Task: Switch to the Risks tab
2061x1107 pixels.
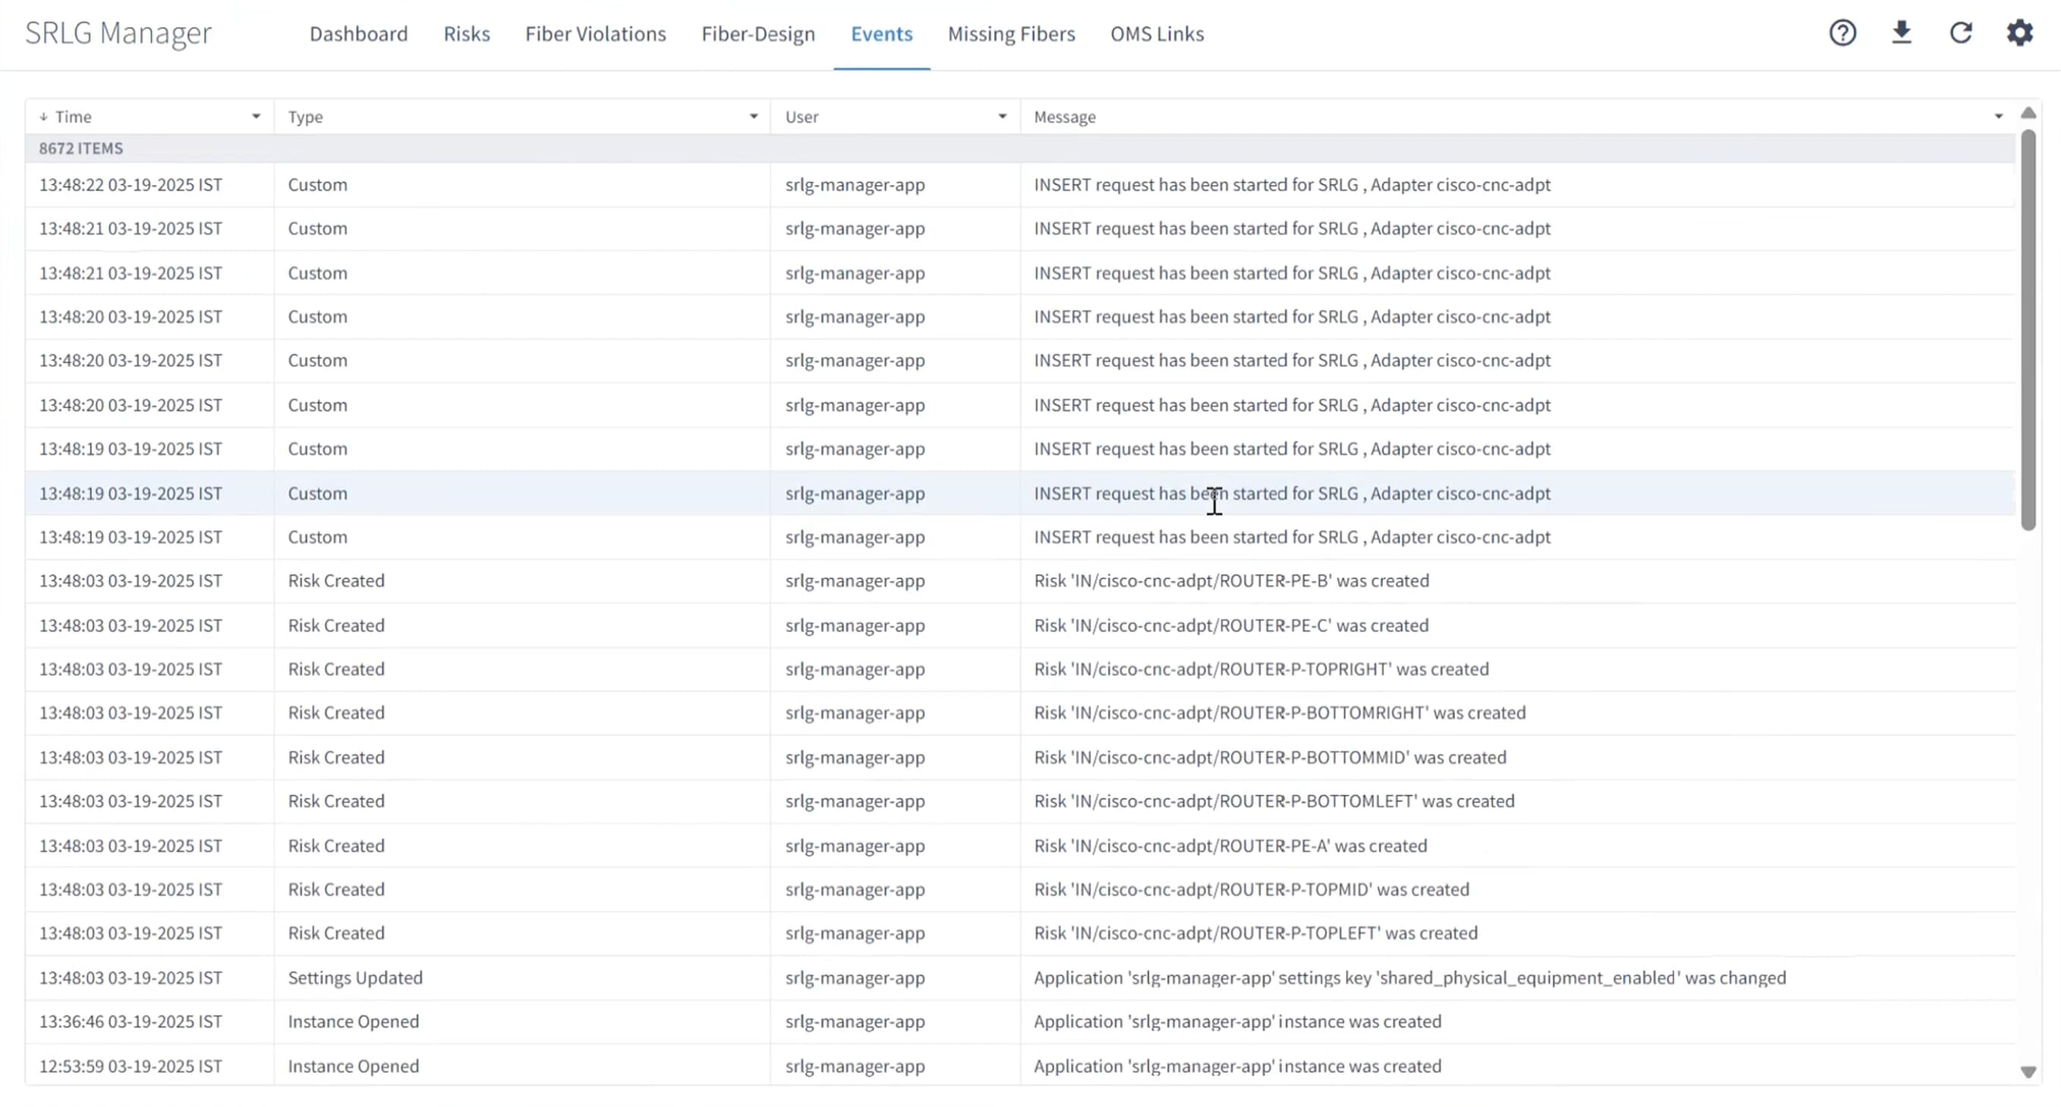Action: (x=466, y=33)
